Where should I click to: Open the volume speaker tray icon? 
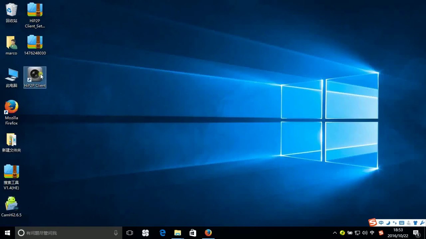pyautogui.click(x=365, y=233)
